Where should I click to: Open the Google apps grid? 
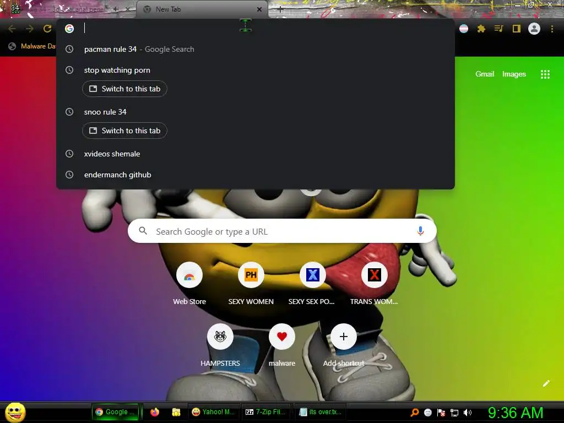(545, 74)
